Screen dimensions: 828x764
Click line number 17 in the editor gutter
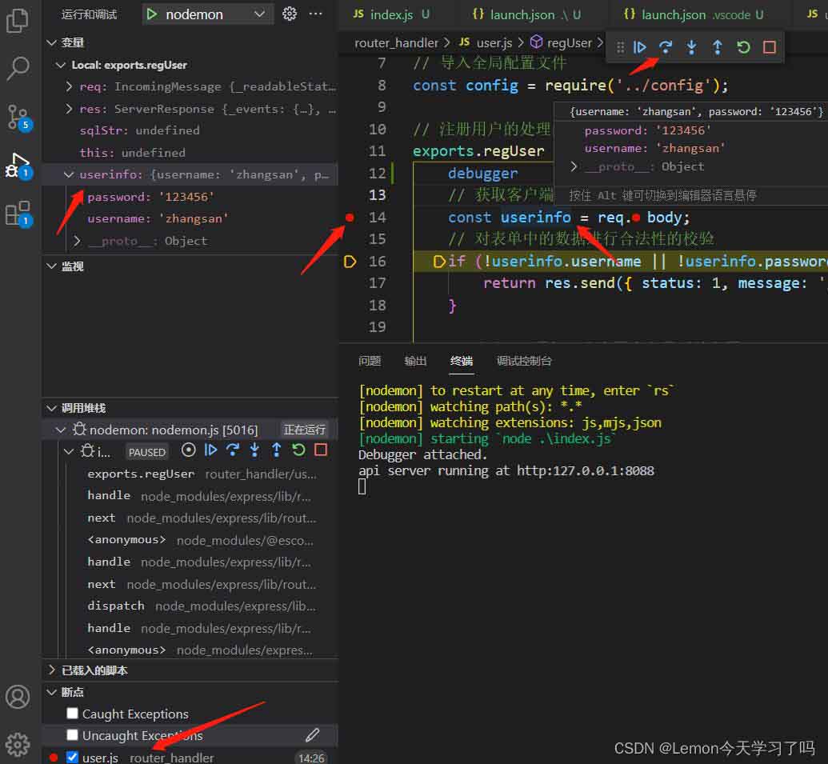[x=377, y=283]
